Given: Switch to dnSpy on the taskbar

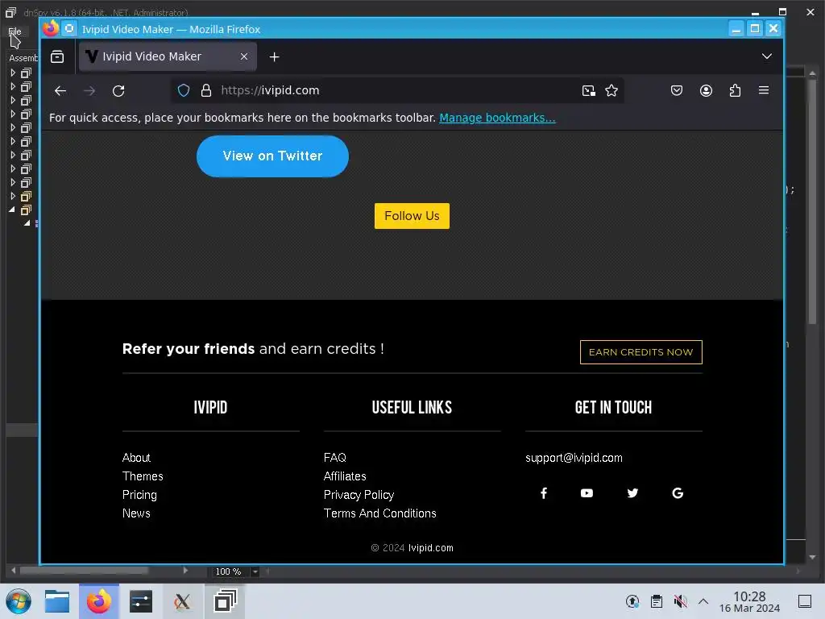Looking at the screenshot, I should click(x=225, y=601).
